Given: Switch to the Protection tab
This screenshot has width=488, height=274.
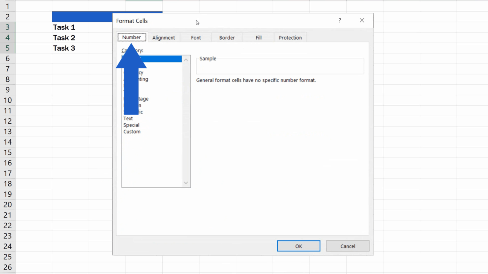Looking at the screenshot, I should 290,37.
